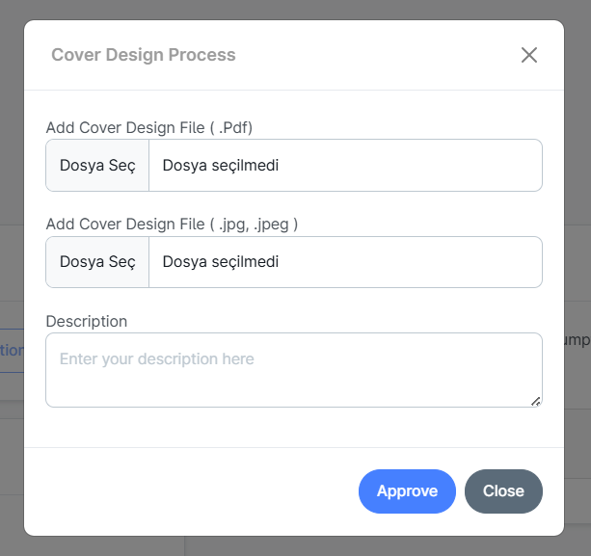Click the partially hidden blue tab behind dialog
Screen dimensions: 591x556
coord(12,351)
